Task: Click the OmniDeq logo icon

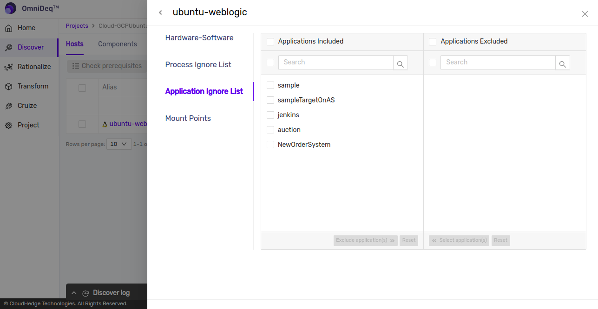Action: tap(11, 8)
